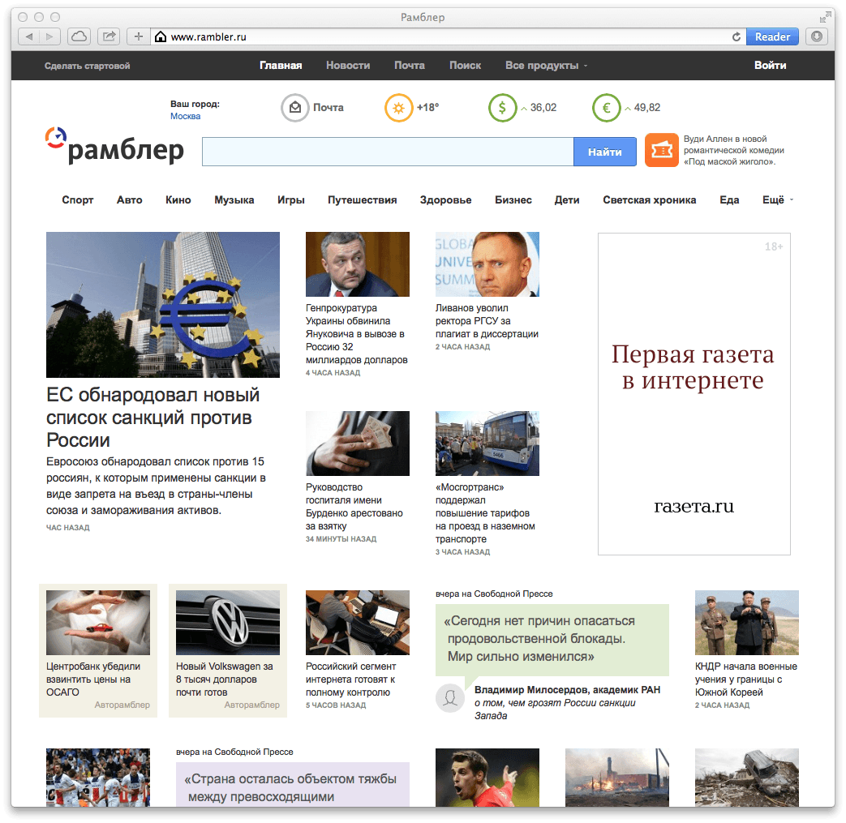Image resolution: width=846 pixels, height=823 pixels.
Task: Click the dollar exchange rate icon
Action: [502, 107]
